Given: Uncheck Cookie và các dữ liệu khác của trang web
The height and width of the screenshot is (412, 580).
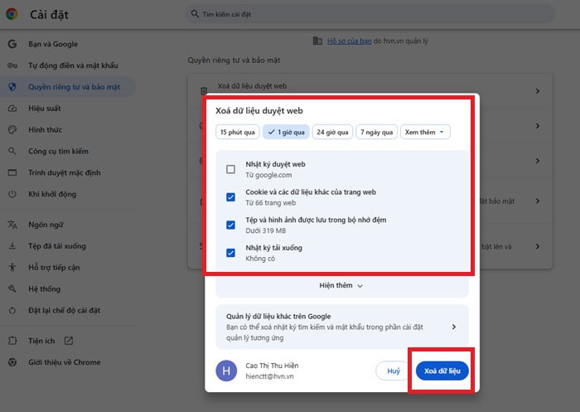Looking at the screenshot, I should coord(230,197).
